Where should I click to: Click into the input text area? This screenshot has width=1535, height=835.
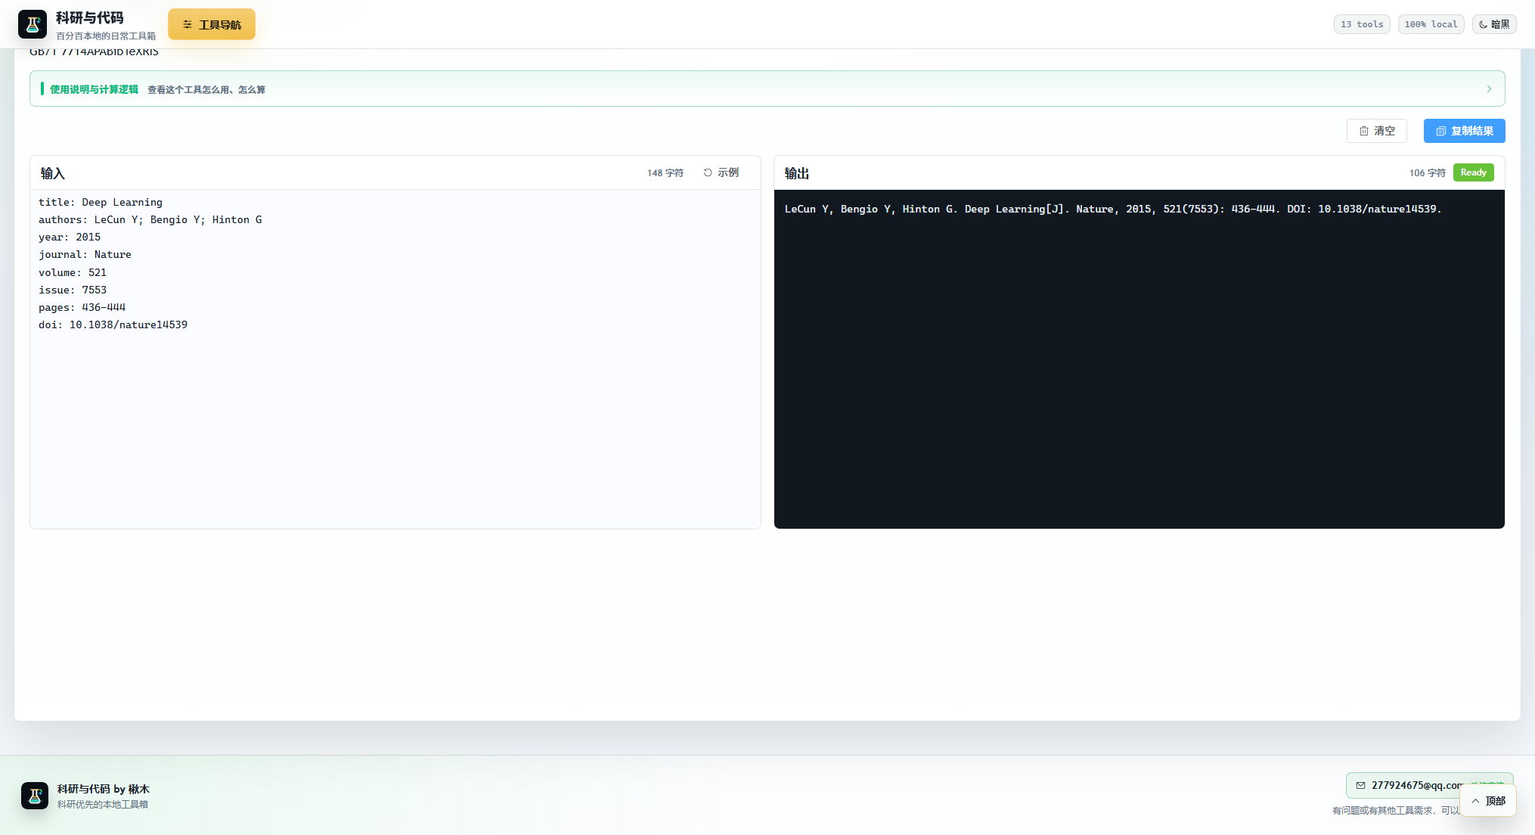pyautogui.click(x=395, y=359)
